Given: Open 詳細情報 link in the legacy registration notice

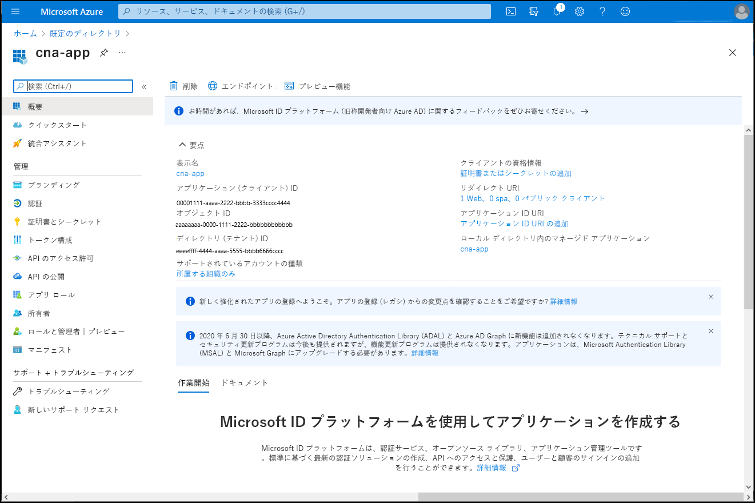Looking at the screenshot, I should coord(564,301).
